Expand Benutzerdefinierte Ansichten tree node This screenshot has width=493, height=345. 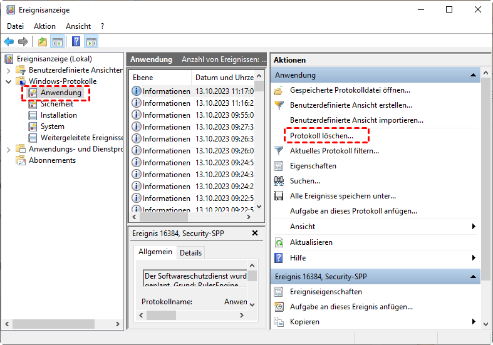[x=9, y=70]
